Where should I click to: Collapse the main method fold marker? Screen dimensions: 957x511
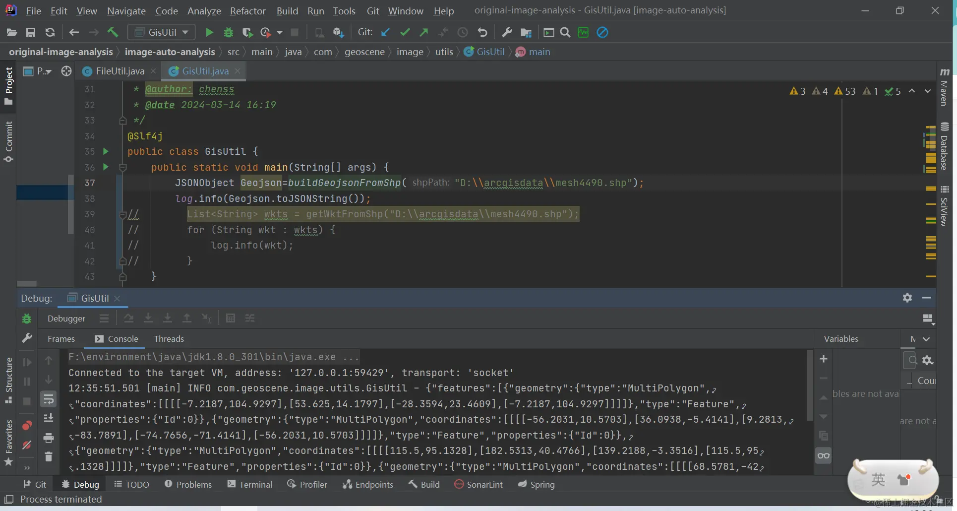(123, 168)
